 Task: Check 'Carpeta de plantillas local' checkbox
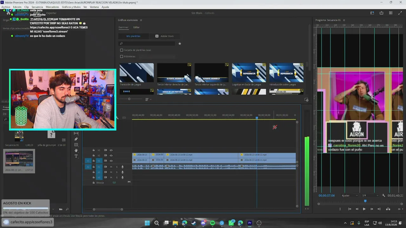click(121, 50)
